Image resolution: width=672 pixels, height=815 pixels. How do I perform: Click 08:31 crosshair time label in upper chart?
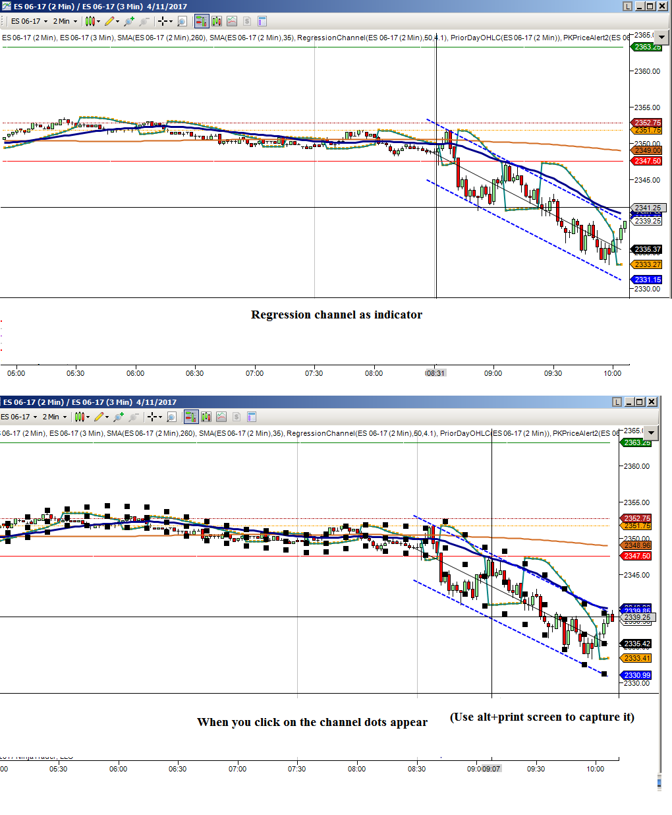tap(435, 373)
